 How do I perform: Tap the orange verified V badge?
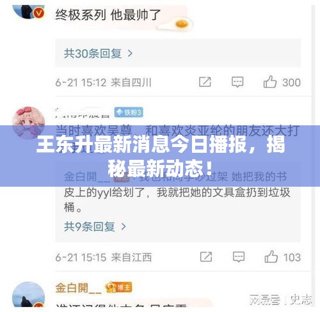coord(38,13)
